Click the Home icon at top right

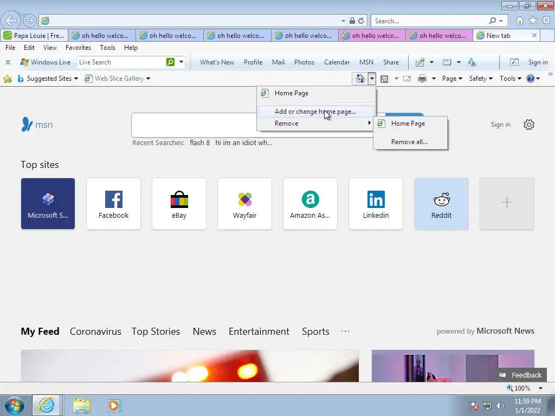pyautogui.click(x=520, y=21)
